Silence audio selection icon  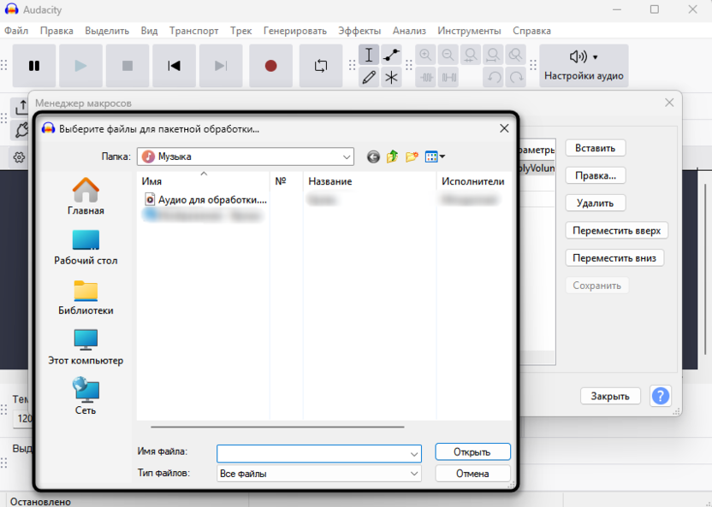pyautogui.click(x=448, y=77)
